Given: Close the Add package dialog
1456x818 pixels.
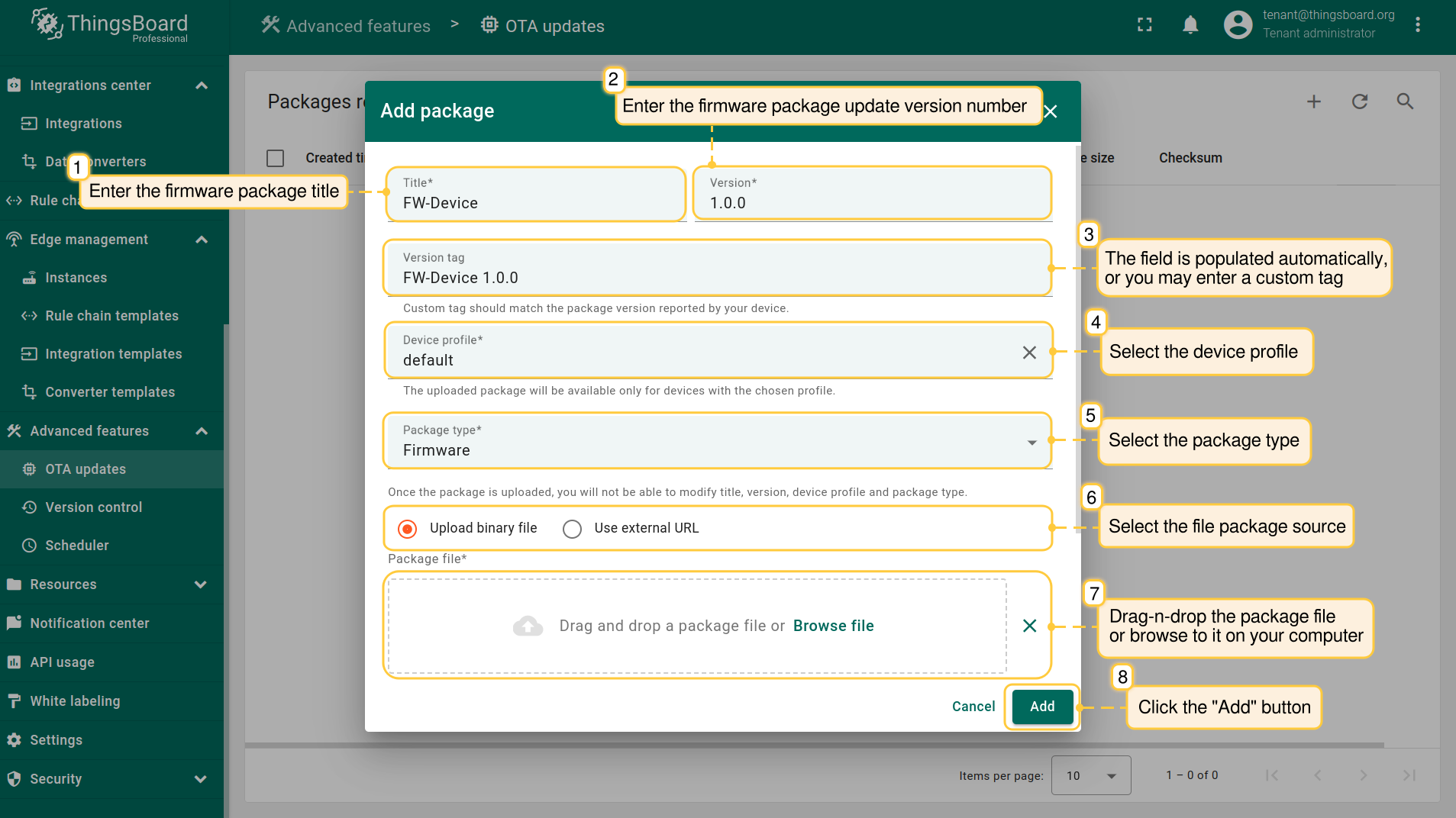Looking at the screenshot, I should point(1051,111).
